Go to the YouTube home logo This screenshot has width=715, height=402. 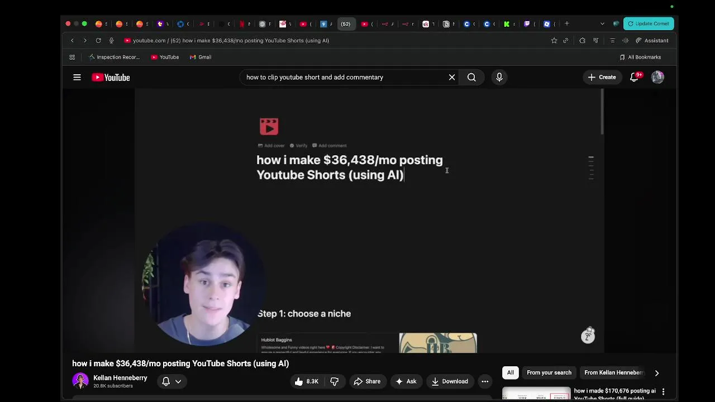pyautogui.click(x=111, y=78)
